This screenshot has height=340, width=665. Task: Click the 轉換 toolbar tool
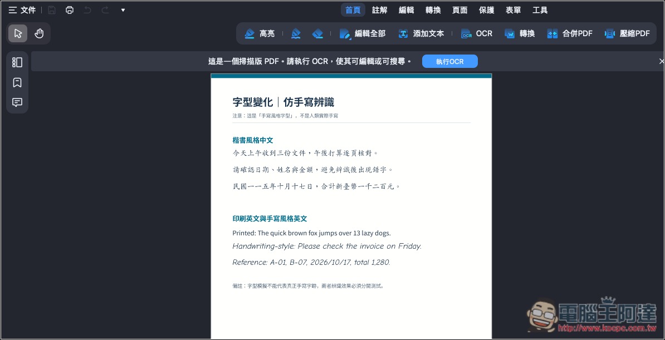(520, 33)
